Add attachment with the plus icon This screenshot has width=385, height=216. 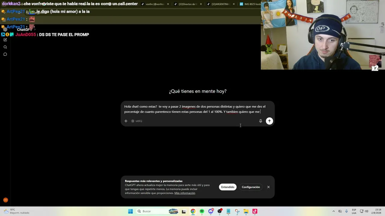click(126, 121)
